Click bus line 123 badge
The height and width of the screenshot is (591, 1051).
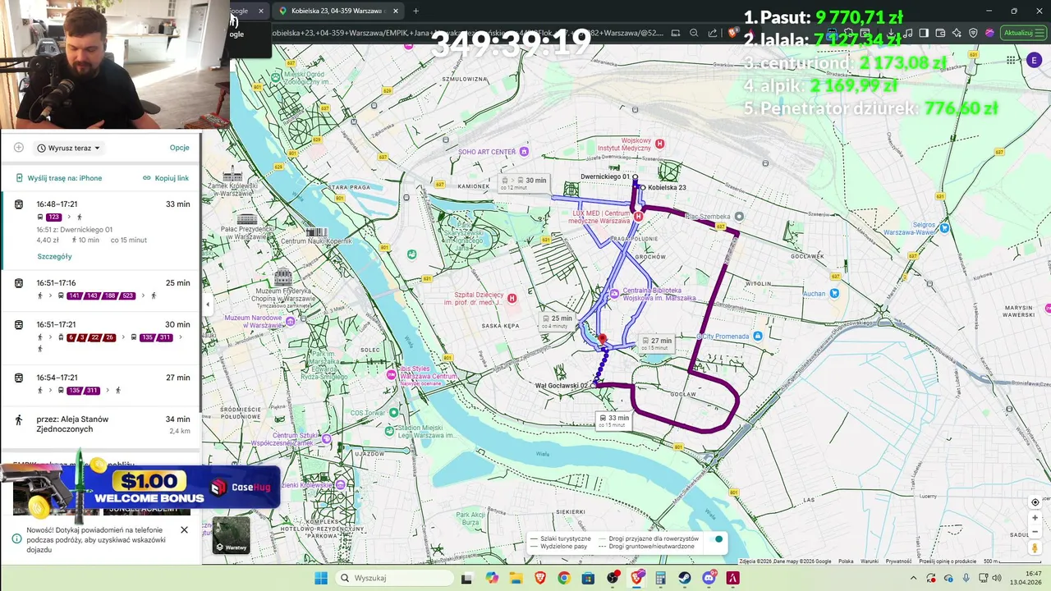(x=53, y=218)
